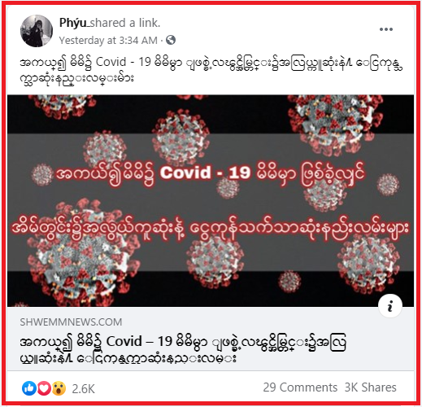Click the globe public privacy icon

(x=171, y=41)
